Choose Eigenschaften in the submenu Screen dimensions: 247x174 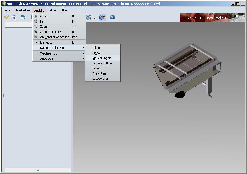click(x=103, y=63)
